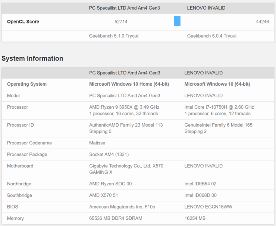Select 'Geekbench 5.1.0 Tryout' version text
Image resolution: width=276 pixels, height=226 pixels.
coord(114,36)
